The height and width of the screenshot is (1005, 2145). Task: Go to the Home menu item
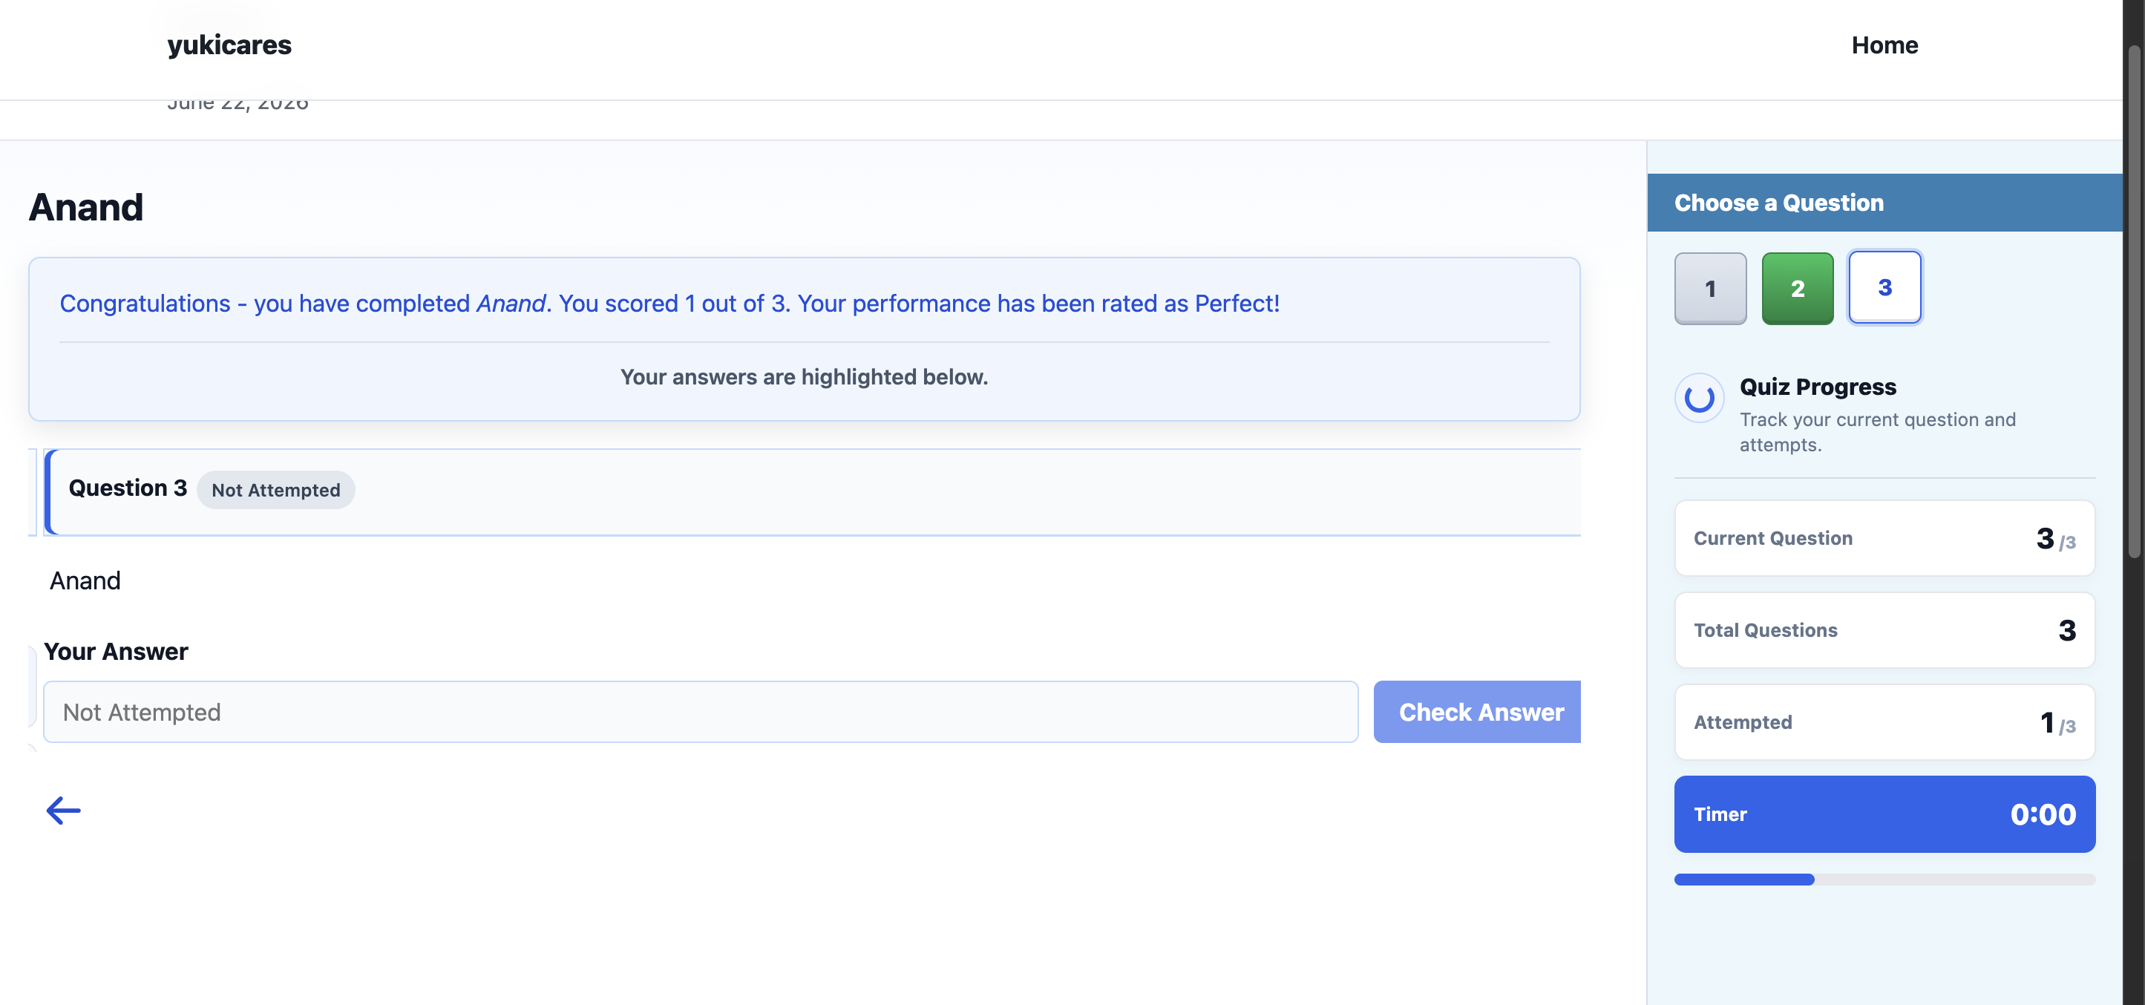coord(1884,45)
